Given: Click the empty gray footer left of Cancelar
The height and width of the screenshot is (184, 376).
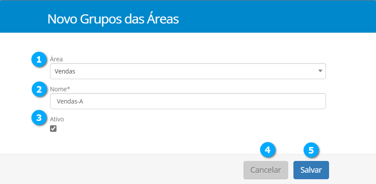Looking at the screenshot, I should tap(122, 170).
